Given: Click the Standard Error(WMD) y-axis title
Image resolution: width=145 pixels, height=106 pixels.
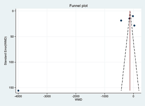Looking at the screenshot, I should (6, 51).
